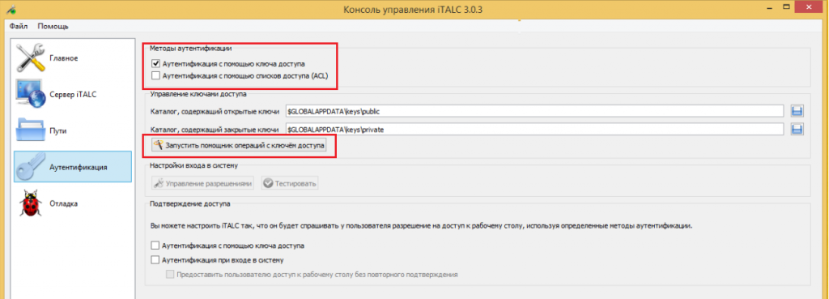
Task: Open the Помощь menu
Action: [53, 26]
